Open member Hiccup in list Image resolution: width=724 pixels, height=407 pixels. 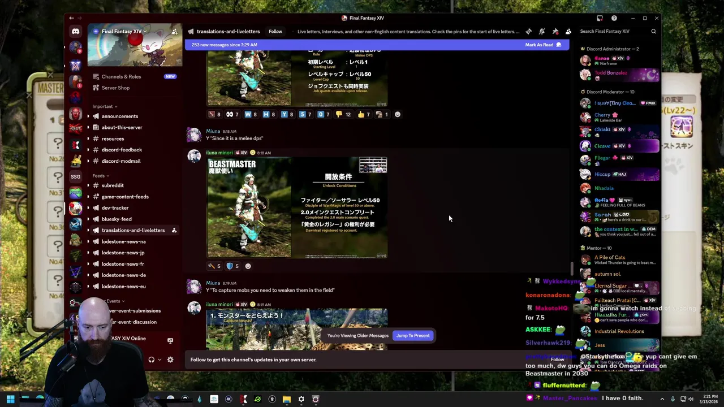click(x=619, y=175)
